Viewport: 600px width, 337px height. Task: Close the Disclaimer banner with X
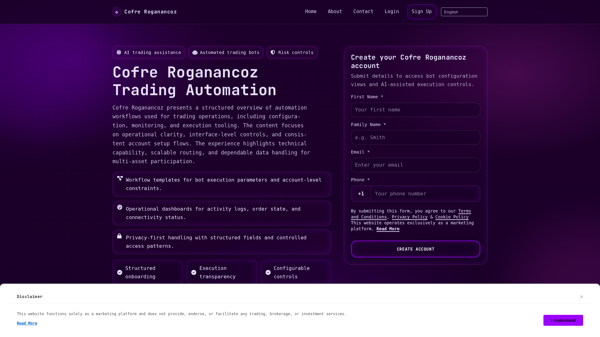582,297
